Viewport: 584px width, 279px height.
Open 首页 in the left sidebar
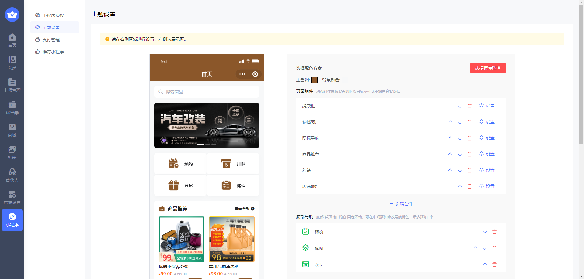point(12,40)
